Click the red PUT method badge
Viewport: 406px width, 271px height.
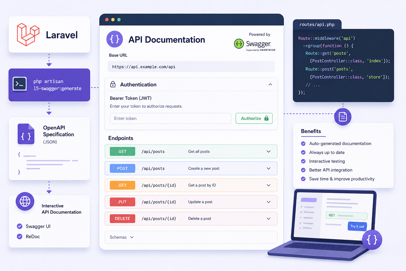tap(122, 202)
